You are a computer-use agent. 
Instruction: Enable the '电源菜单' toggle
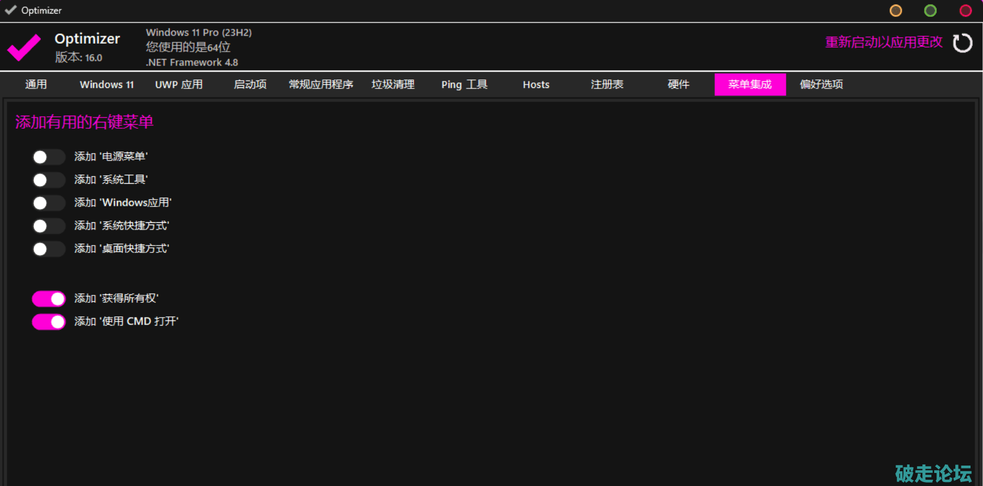coord(48,157)
